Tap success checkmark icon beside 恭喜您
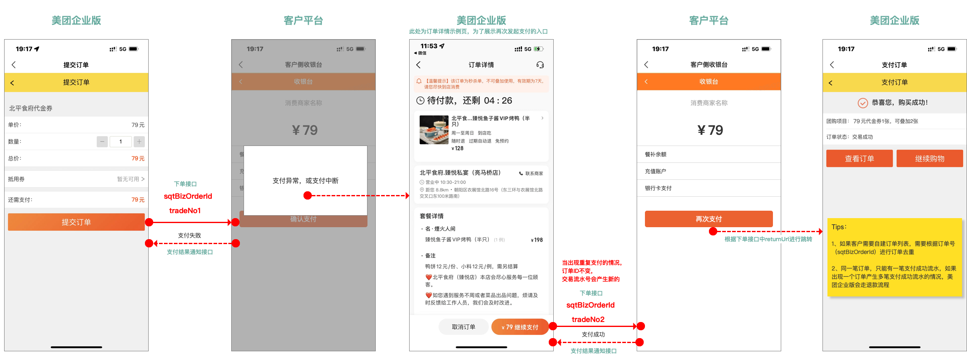This screenshot has width=967, height=355. (863, 103)
